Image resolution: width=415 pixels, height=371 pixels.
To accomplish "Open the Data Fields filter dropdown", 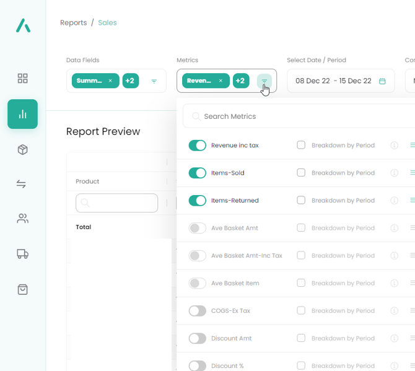I will point(154,81).
